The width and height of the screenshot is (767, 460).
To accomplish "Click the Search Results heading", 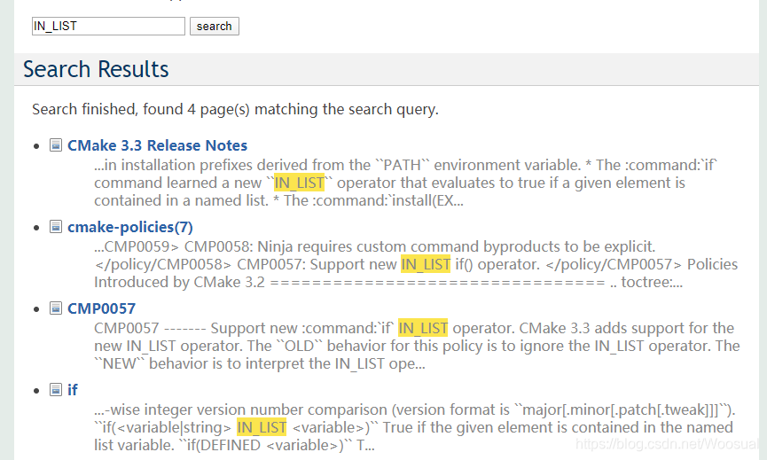I will [96, 69].
